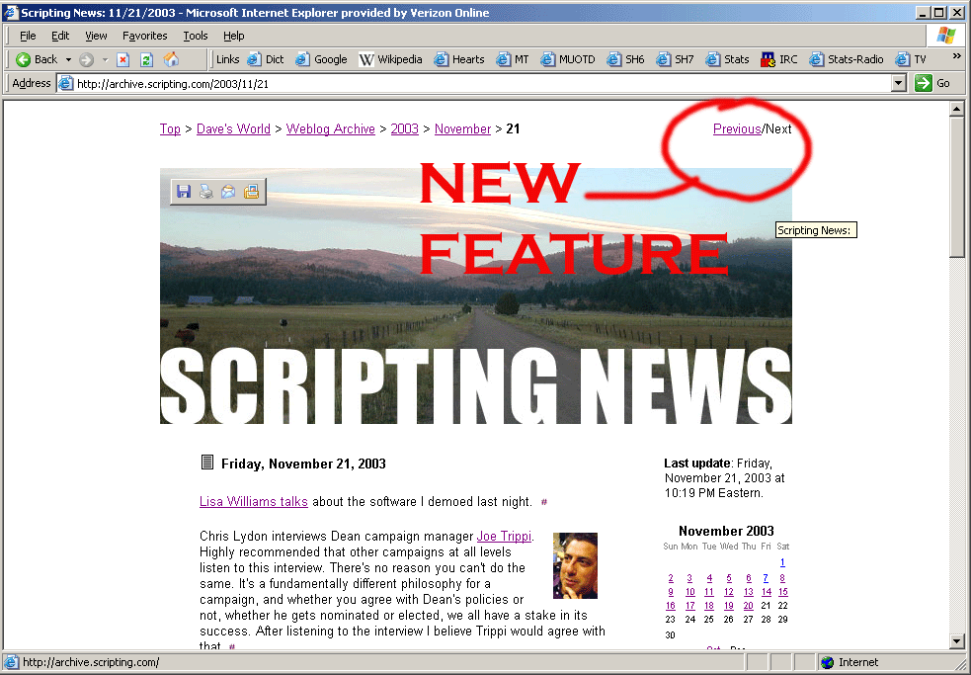This screenshot has height=675, width=971.
Task: Open the Favorites menu
Action: pyautogui.click(x=144, y=36)
